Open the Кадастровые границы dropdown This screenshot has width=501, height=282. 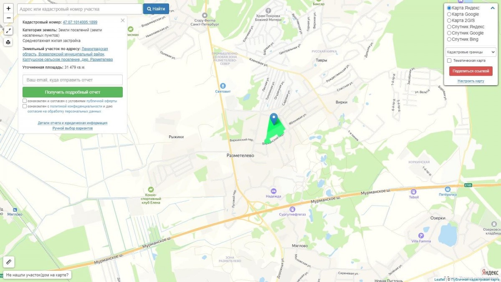[471, 52]
